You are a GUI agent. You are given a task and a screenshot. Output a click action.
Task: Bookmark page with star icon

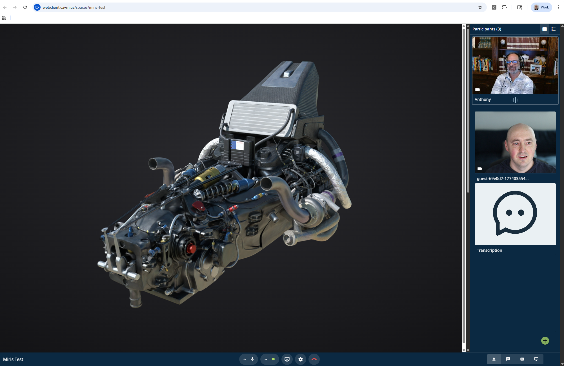(480, 7)
